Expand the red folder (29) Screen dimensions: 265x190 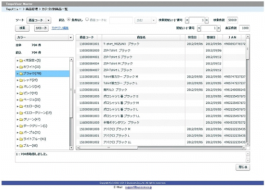[17, 80]
